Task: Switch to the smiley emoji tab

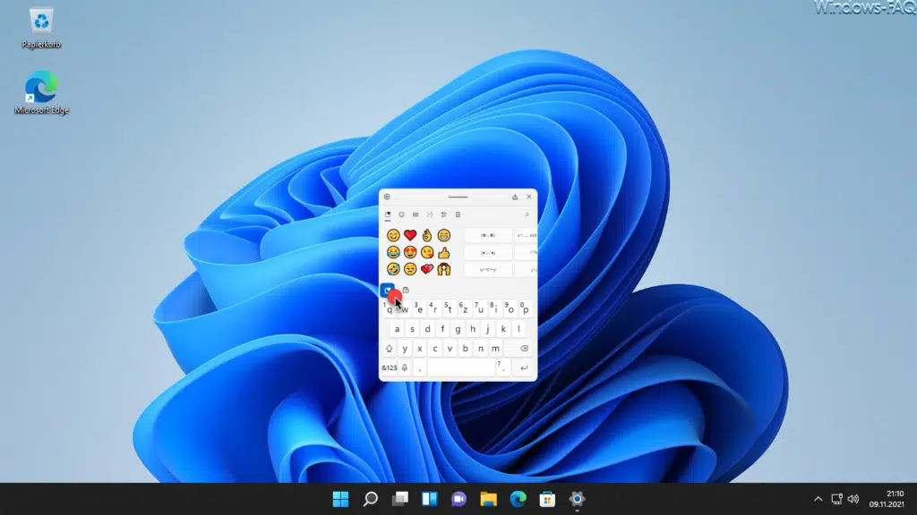Action: 400,214
